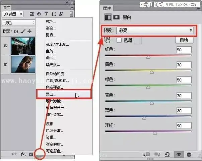Choose 可选颜色... menu entry
This screenshot has height=161, width=202.
pos(55,151)
